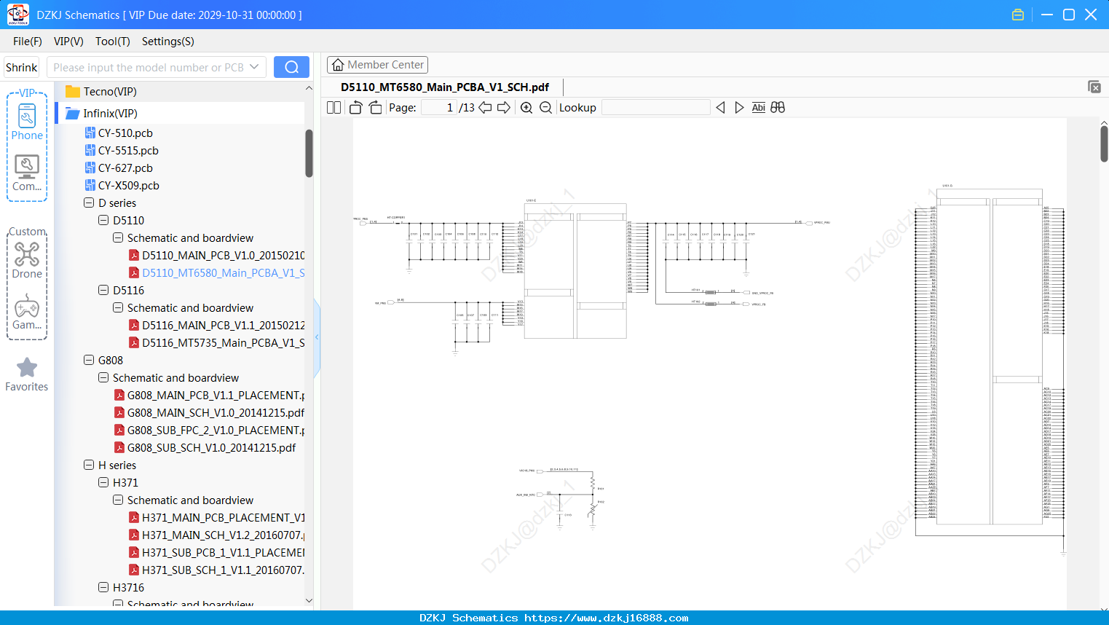Screen dimensions: 1109x625
Task: Open the Computer category icon
Action: pyautogui.click(x=27, y=173)
